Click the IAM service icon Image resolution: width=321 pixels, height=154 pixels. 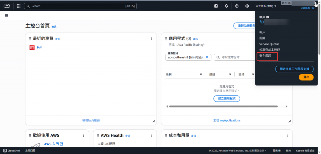click(32, 48)
